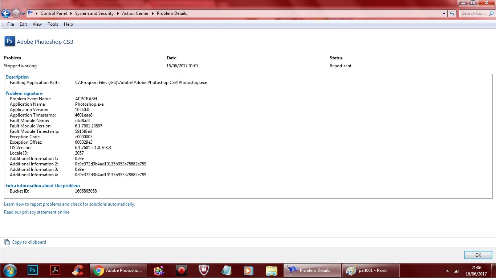Open Adobe Acrobat from the taskbar

coord(55,270)
